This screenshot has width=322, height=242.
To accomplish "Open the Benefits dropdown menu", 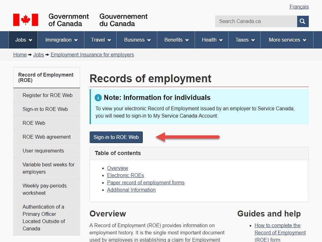I will pyautogui.click(x=176, y=40).
